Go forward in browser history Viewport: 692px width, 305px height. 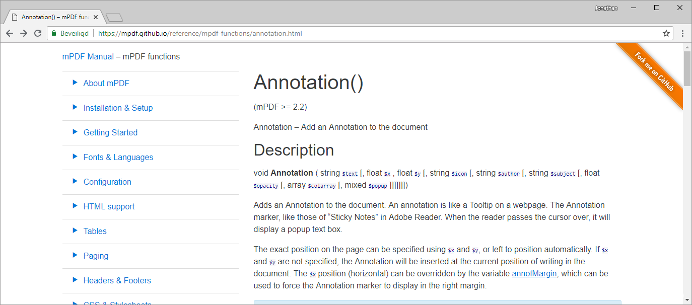click(x=24, y=33)
